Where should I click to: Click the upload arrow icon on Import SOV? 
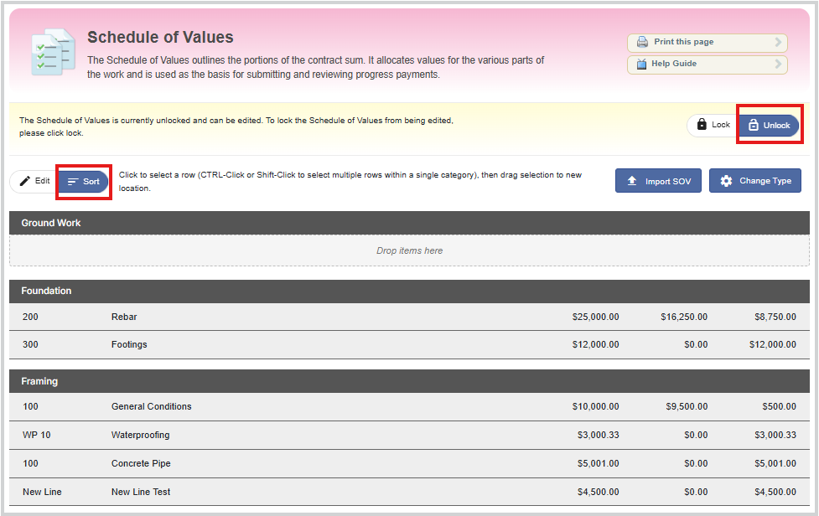(x=632, y=181)
